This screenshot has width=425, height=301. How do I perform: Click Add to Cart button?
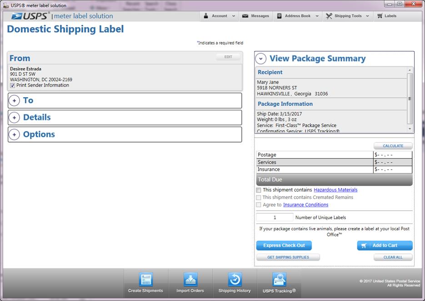(x=385, y=246)
